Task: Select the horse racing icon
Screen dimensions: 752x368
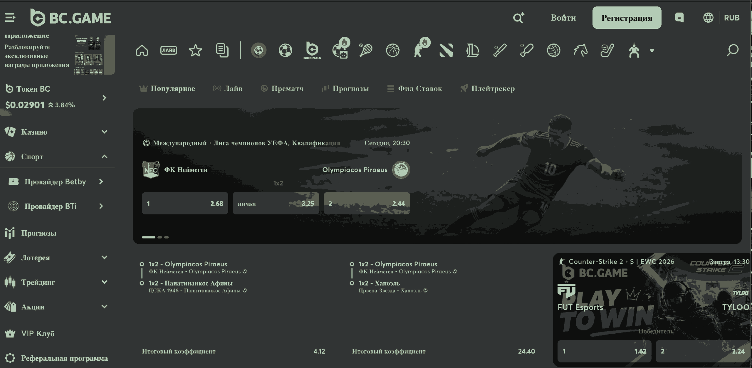Action: coord(580,50)
